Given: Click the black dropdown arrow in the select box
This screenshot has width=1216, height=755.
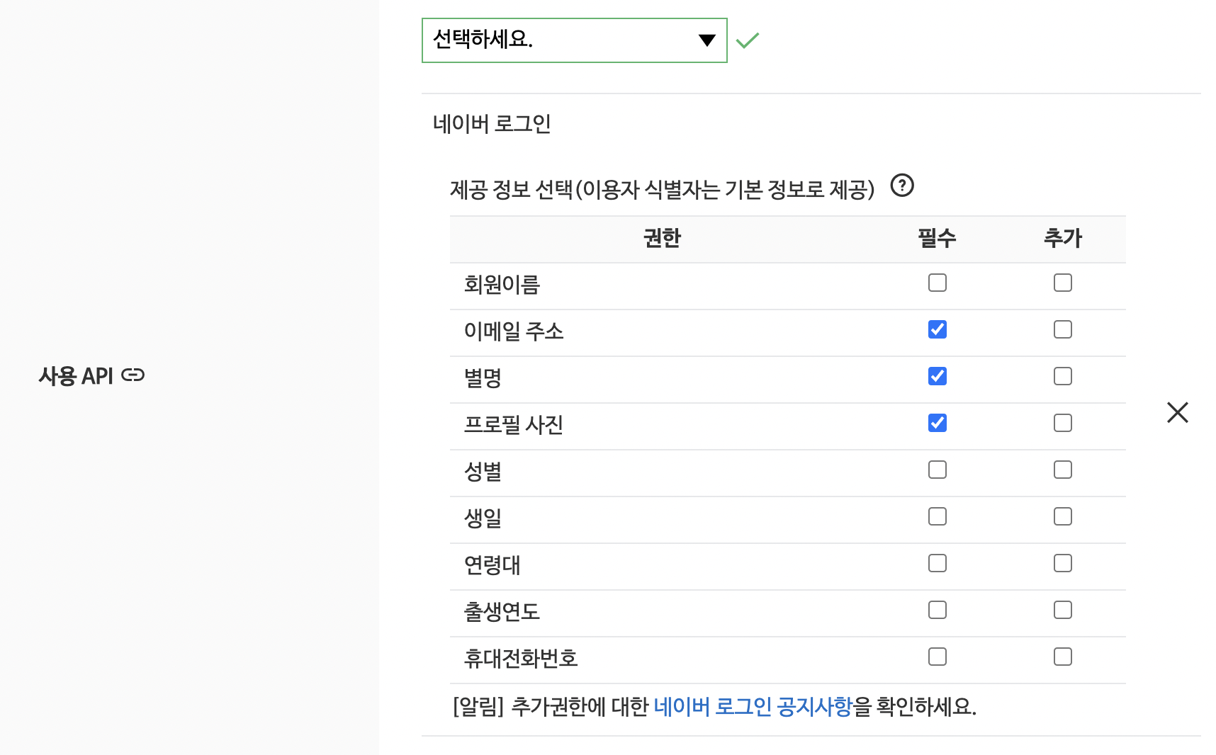Looking at the screenshot, I should click(706, 40).
